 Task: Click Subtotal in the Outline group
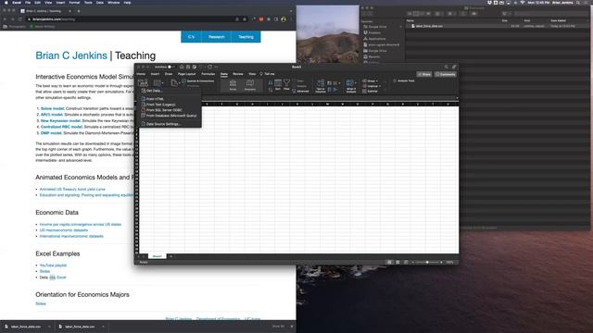click(371, 92)
